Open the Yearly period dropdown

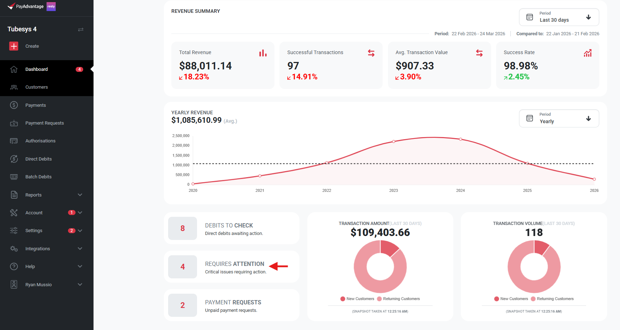click(x=559, y=118)
